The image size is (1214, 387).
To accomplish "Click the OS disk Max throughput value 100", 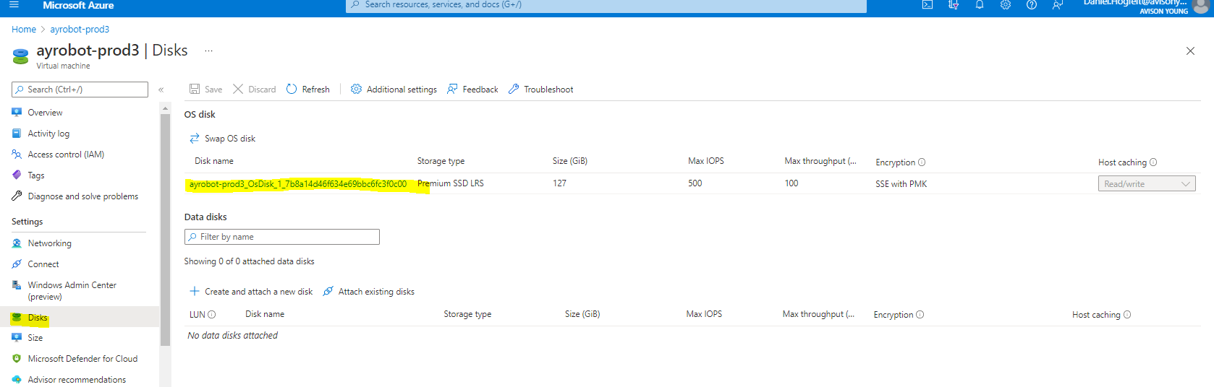I will click(x=791, y=183).
